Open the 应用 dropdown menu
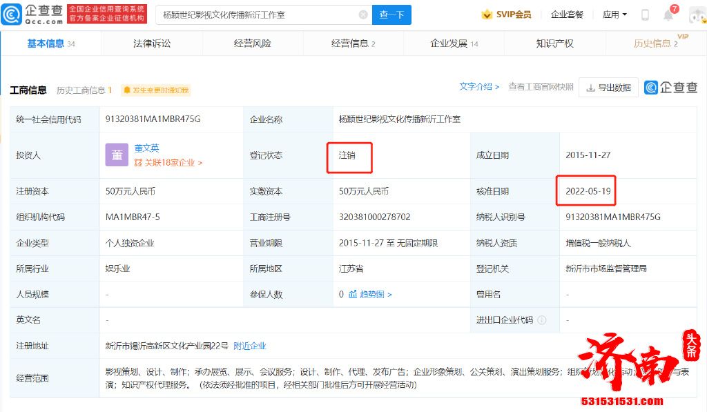 (614, 14)
